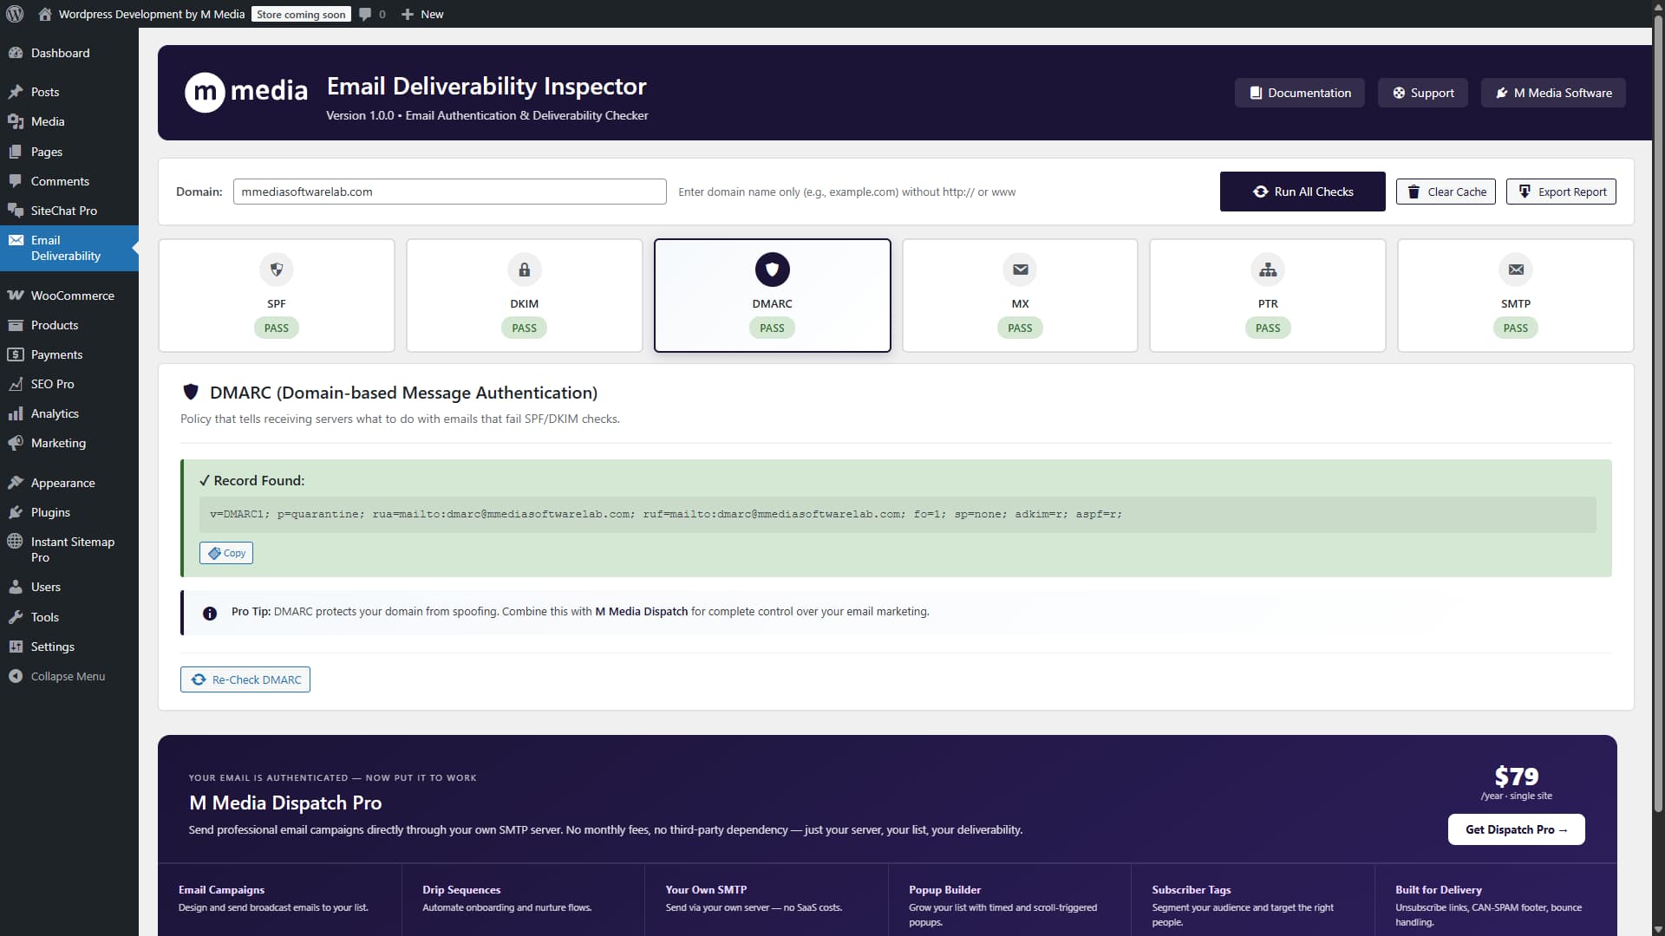This screenshot has height=936, width=1665.
Task: Click the page vertical scrollbar
Action: [1657, 416]
